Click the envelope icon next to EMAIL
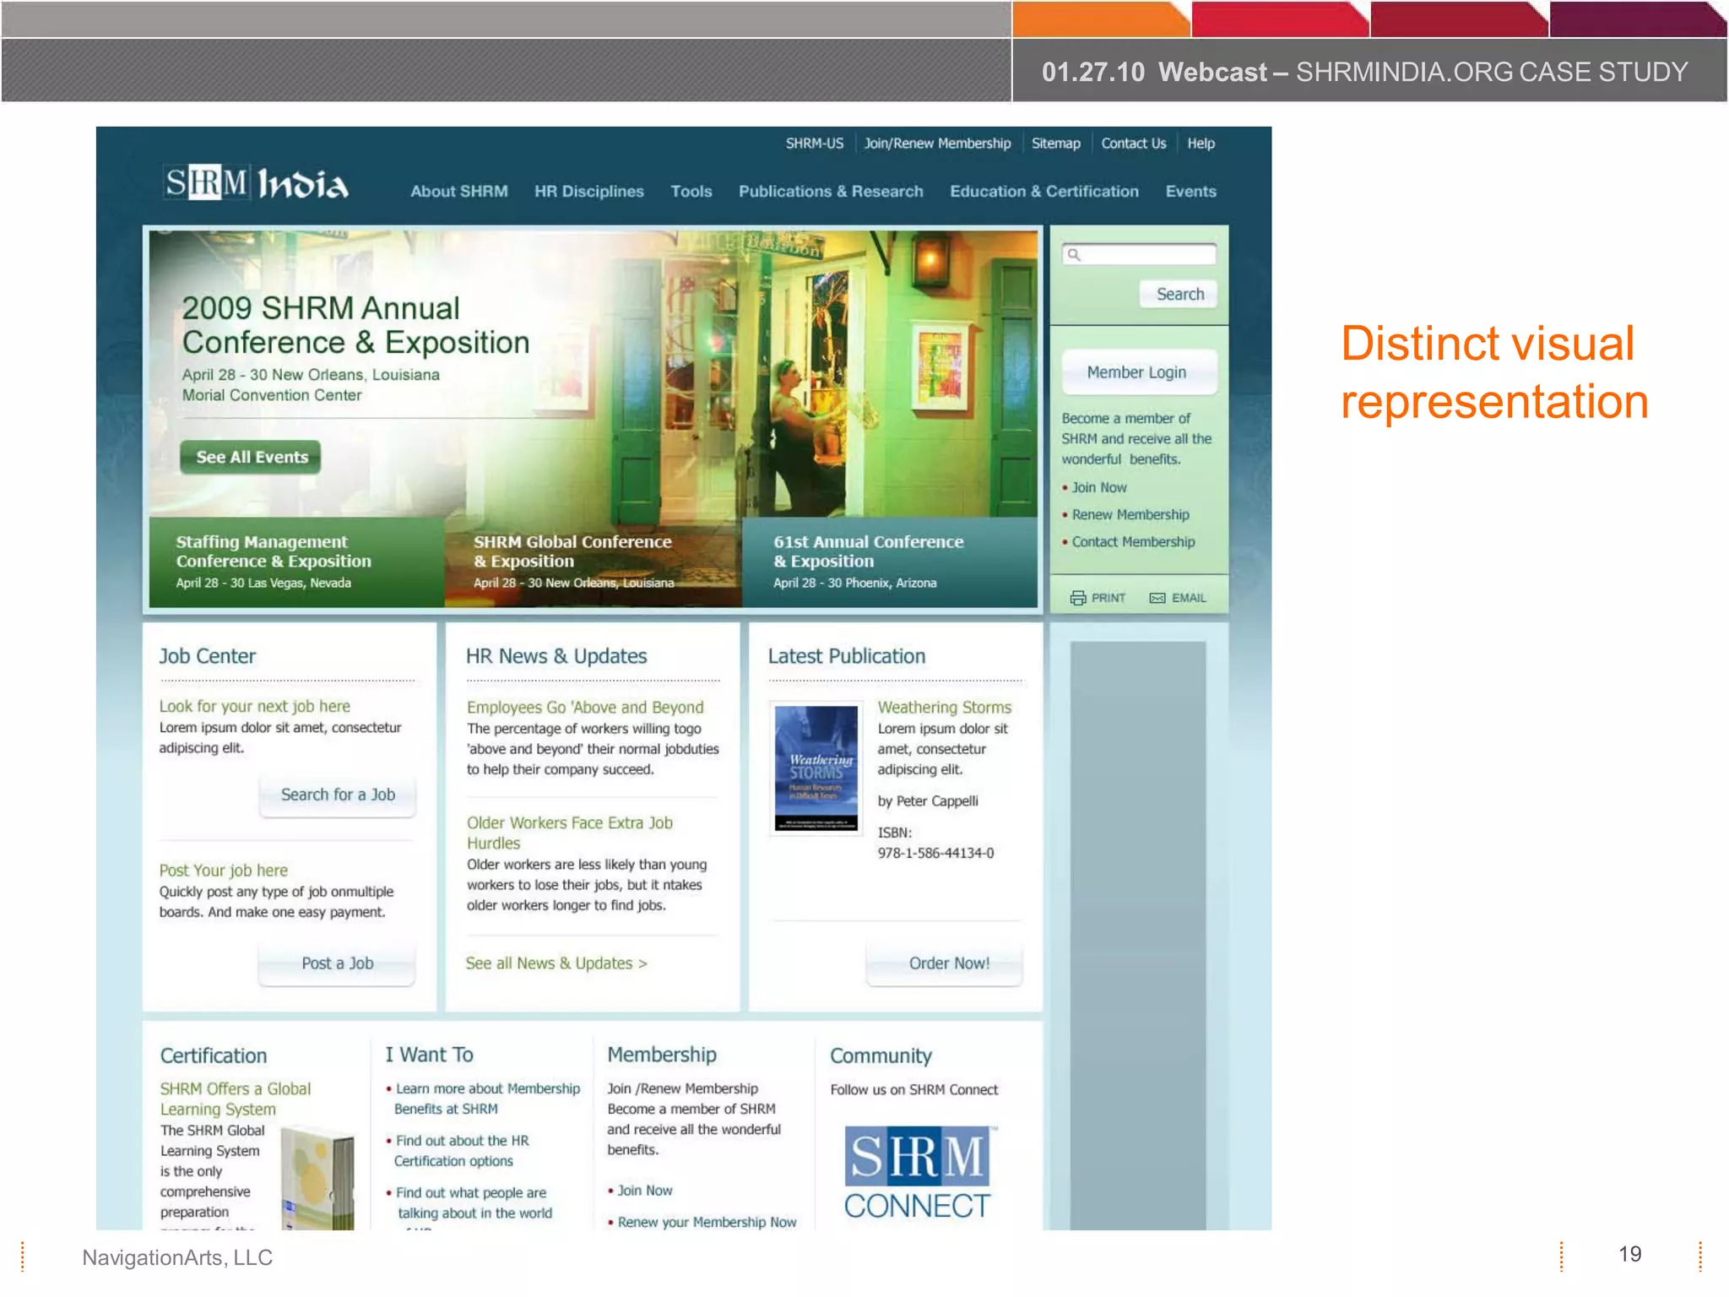Image resolution: width=1729 pixels, height=1297 pixels. [1157, 598]
